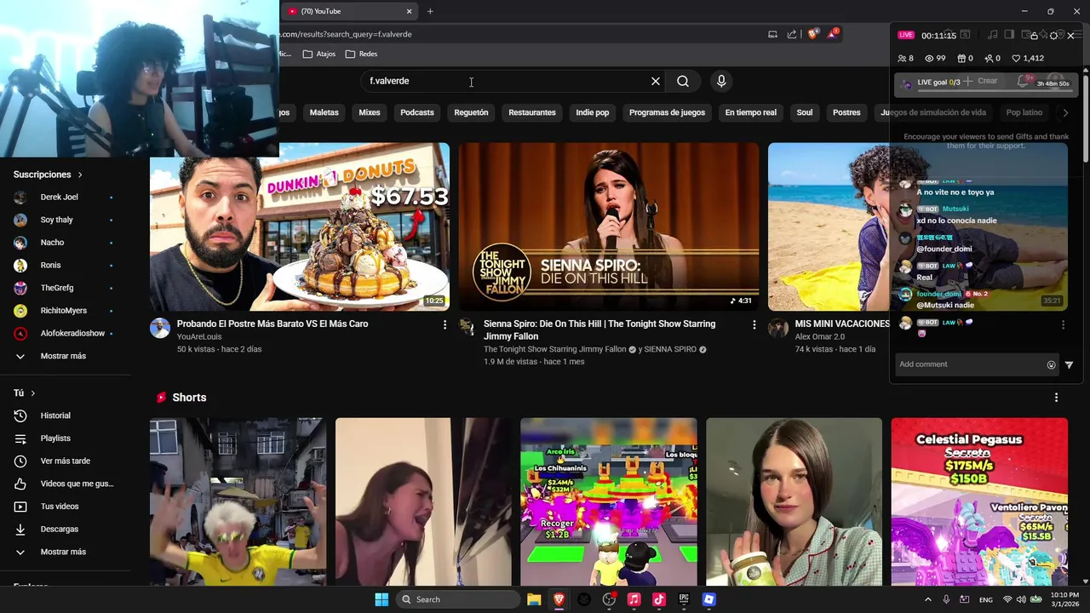The image size is (1090, 613).
Task: Clear the f.valverde search text with X
Action: pos(656,81)
